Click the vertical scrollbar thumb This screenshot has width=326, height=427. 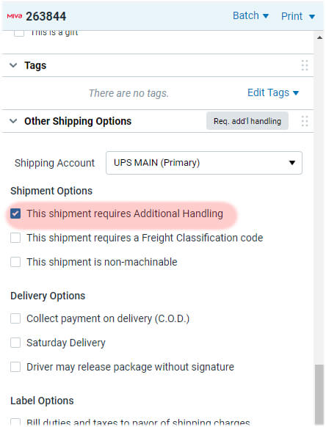319,394
